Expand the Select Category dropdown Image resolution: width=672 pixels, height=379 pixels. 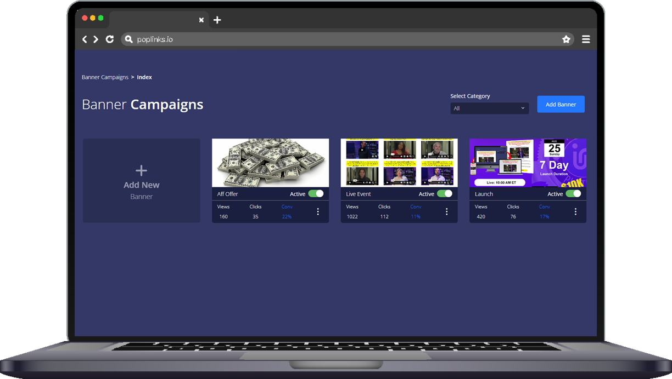point(489,108)
